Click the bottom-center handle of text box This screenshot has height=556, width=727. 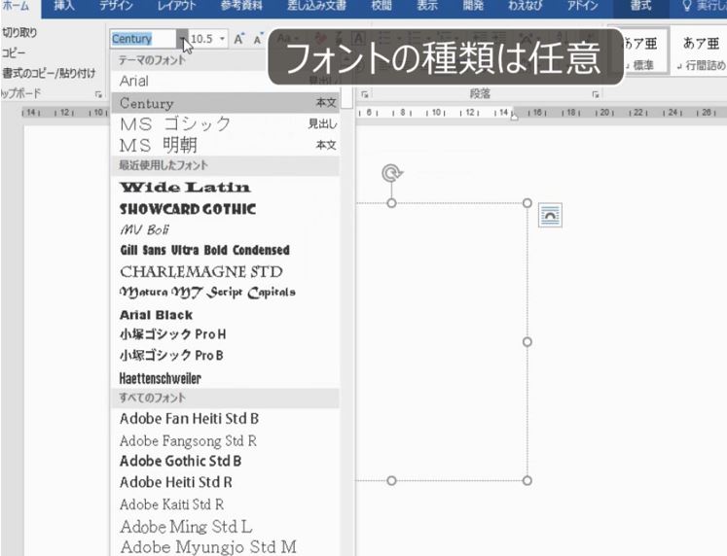click(x=392, y=480)
